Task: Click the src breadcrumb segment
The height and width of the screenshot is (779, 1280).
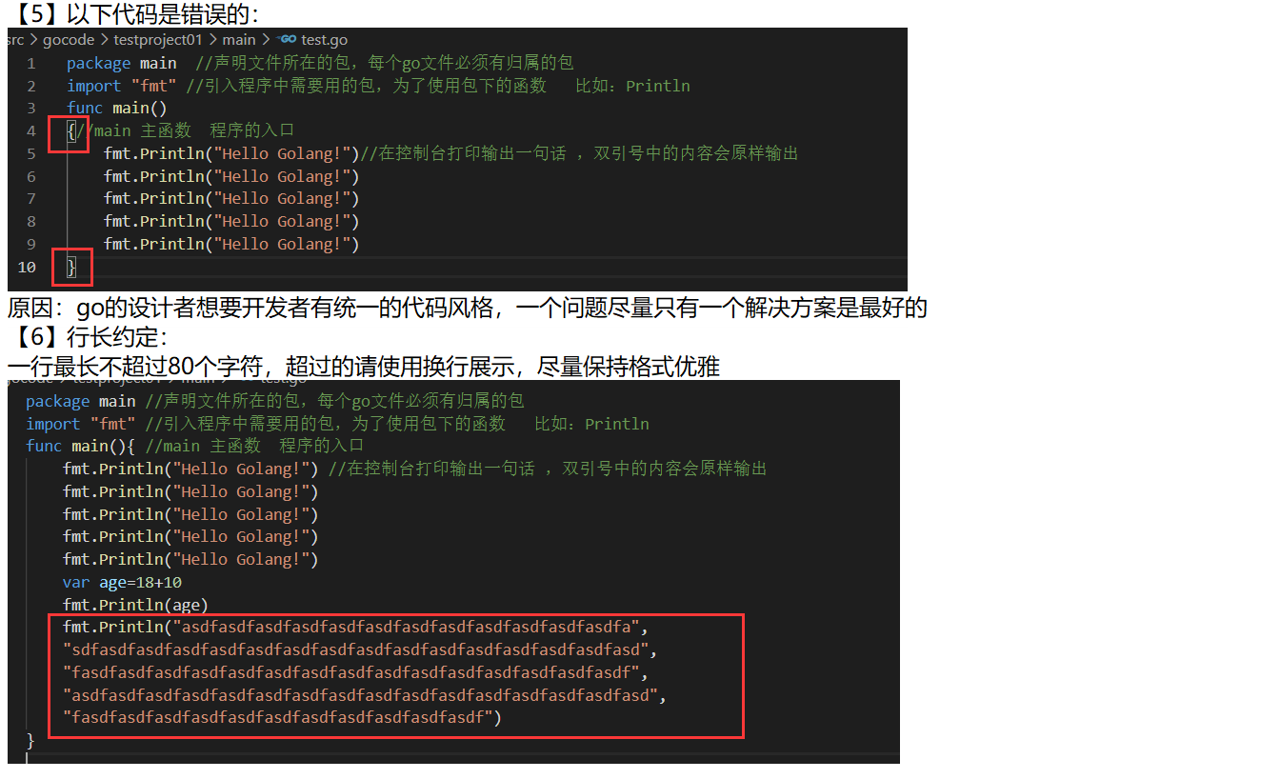Action: coord(15,40)
